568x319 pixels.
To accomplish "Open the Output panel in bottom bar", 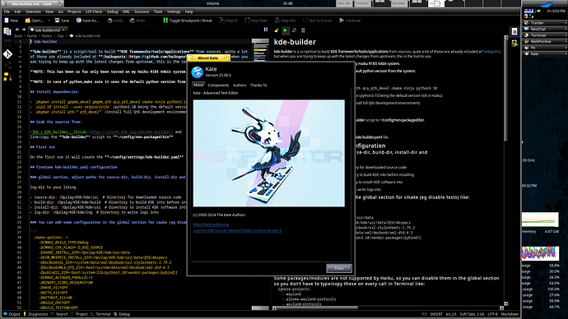I will 12,314.
